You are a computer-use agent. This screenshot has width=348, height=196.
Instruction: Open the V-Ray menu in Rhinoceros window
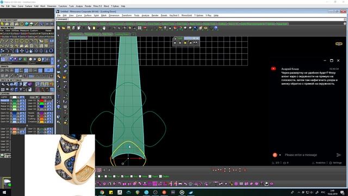click(208, 15)
